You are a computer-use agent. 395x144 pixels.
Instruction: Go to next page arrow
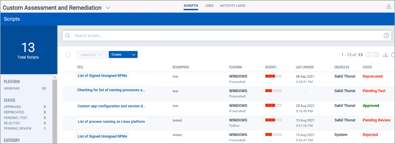click(x=376, y=55)
